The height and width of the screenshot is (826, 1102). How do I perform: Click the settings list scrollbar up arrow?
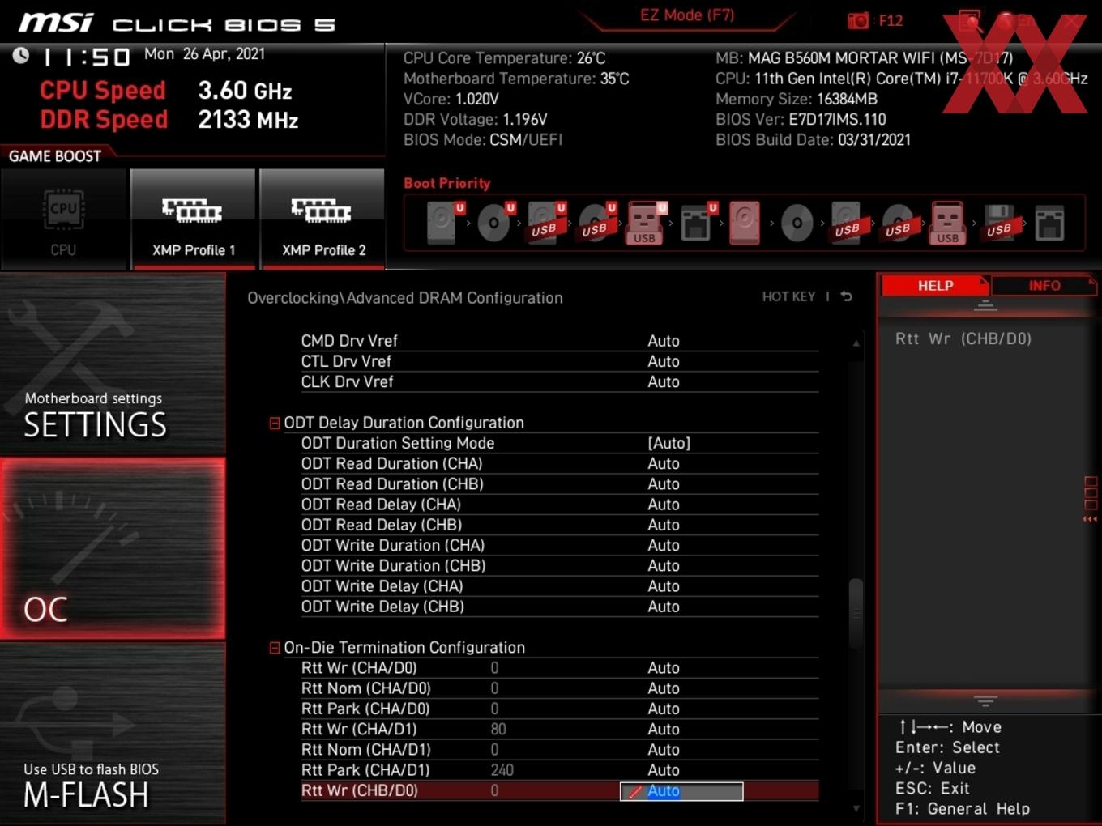856,343
